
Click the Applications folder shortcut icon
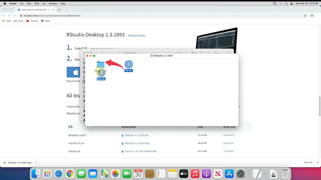pos(100,64)
